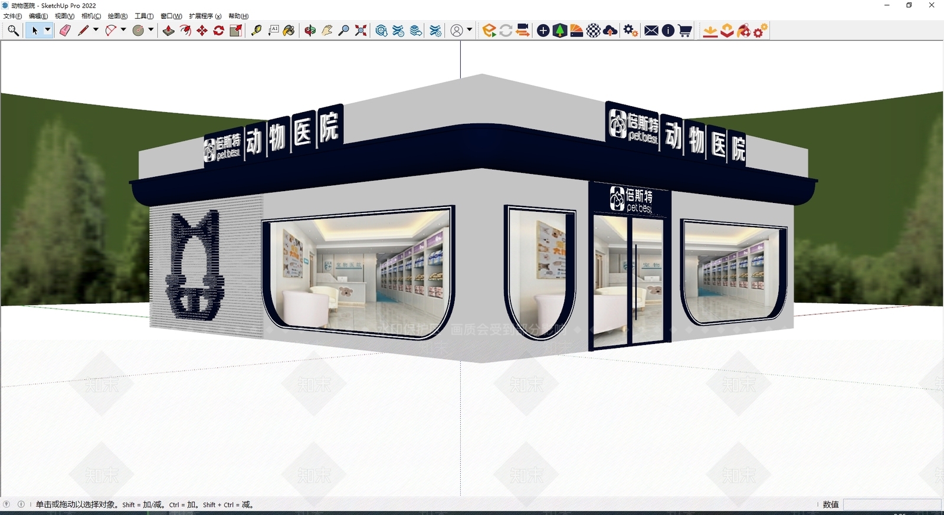Choose the Zoom magnifier tool
This screenshot has height=515, width=944.
[344, 31]
